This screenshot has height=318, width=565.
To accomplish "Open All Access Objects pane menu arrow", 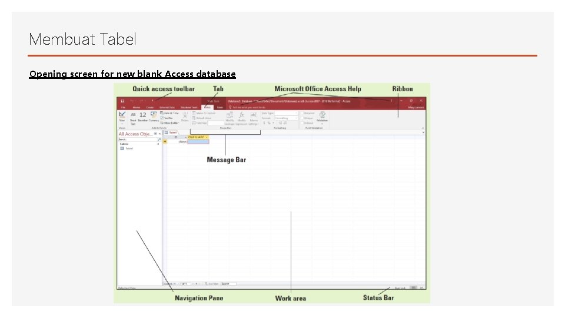I will [155, 134].
